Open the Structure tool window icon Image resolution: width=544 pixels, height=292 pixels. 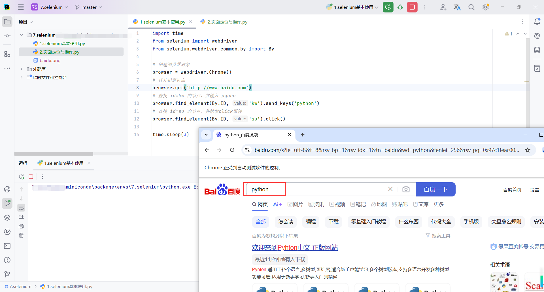tap(7, 54)
